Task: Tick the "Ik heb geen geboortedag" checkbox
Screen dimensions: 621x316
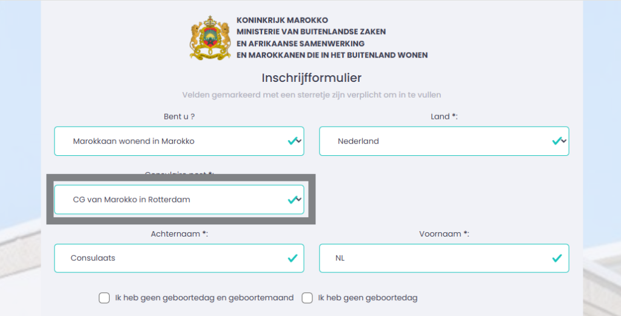Action: click(307, 298)
